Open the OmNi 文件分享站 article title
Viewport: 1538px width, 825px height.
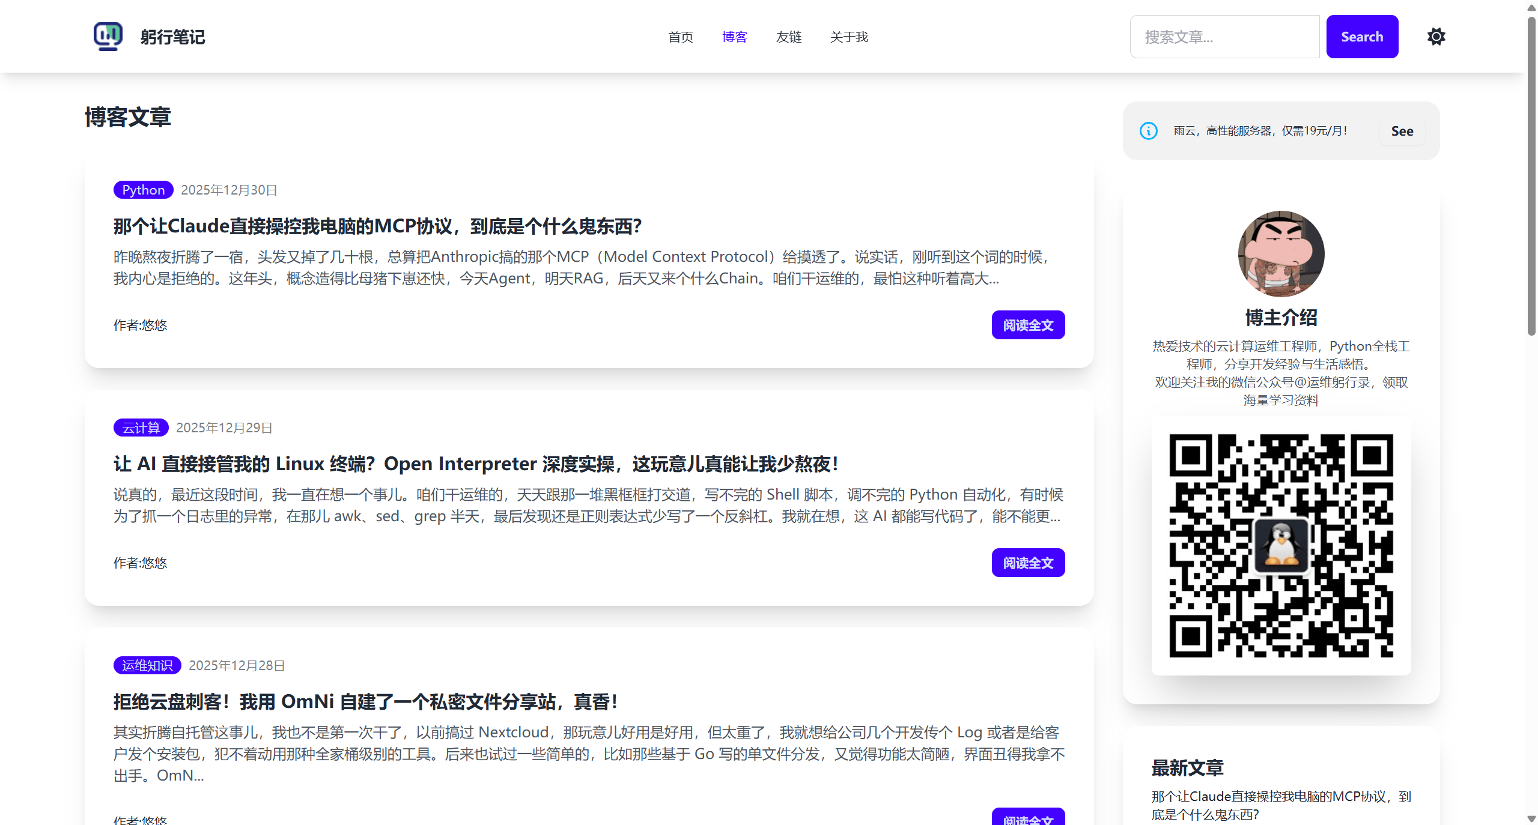(x=365, y=702)
